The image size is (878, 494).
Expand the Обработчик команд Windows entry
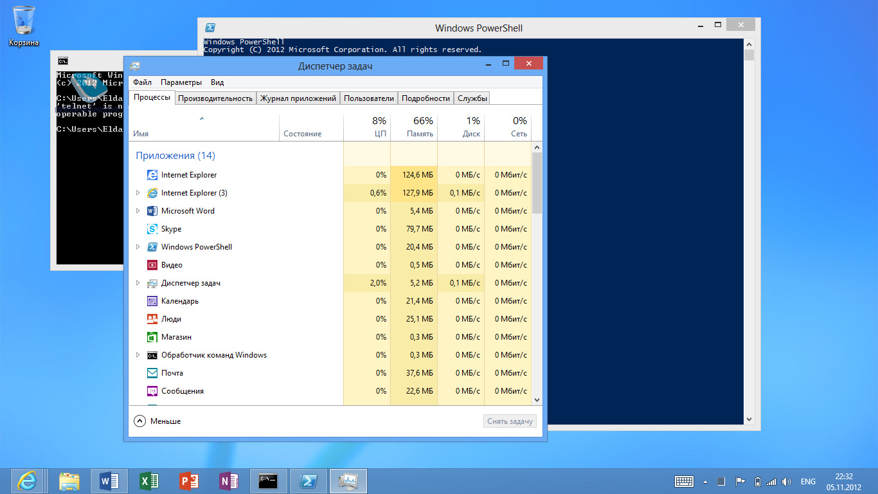138,355
